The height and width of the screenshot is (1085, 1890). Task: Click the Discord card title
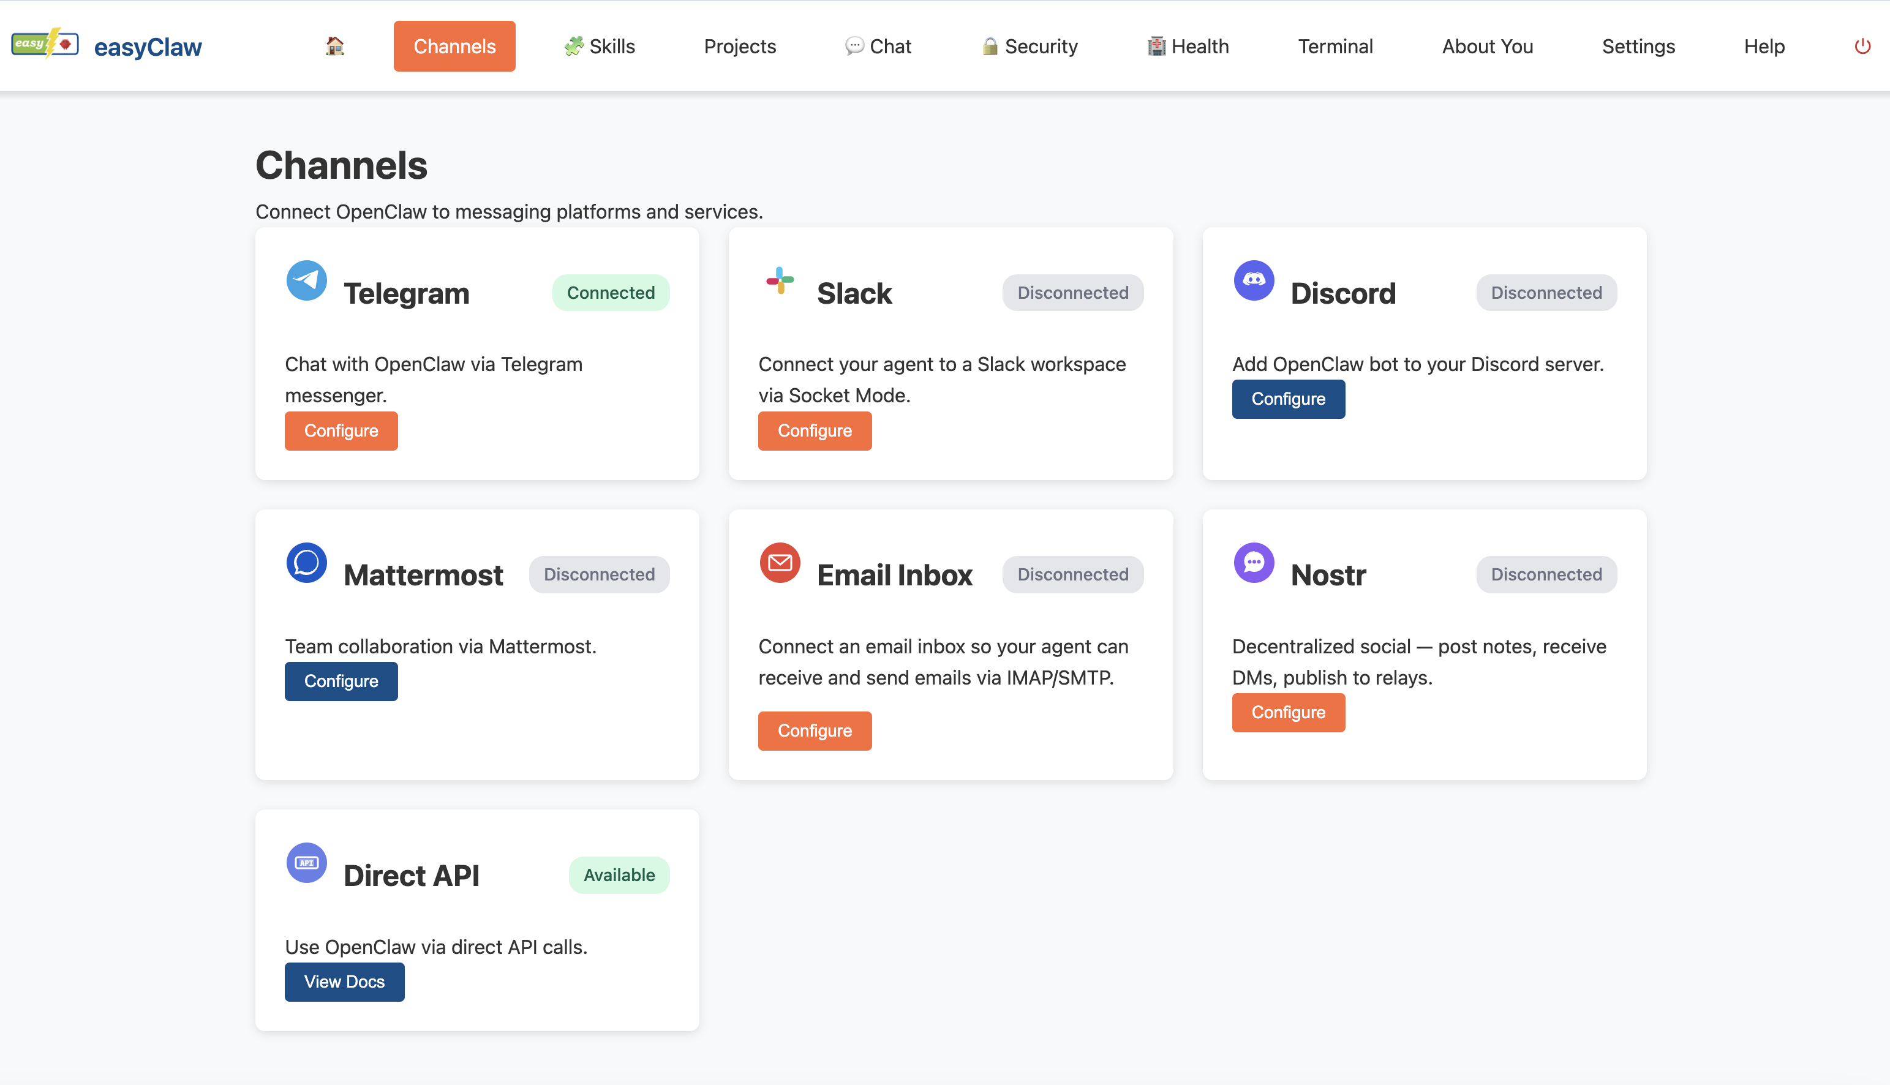1343,294
